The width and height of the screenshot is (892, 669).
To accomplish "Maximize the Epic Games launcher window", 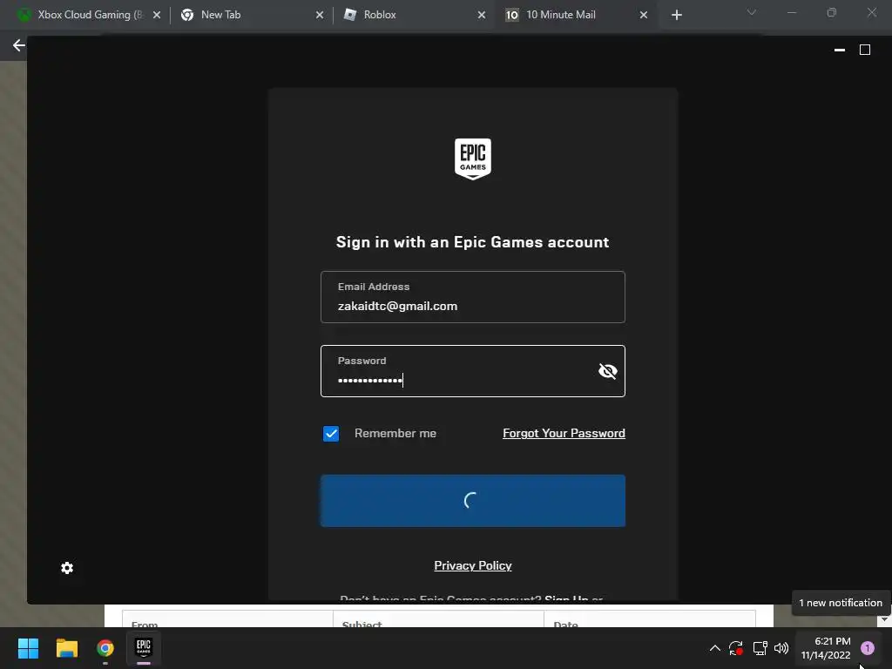I will (865, 50).
